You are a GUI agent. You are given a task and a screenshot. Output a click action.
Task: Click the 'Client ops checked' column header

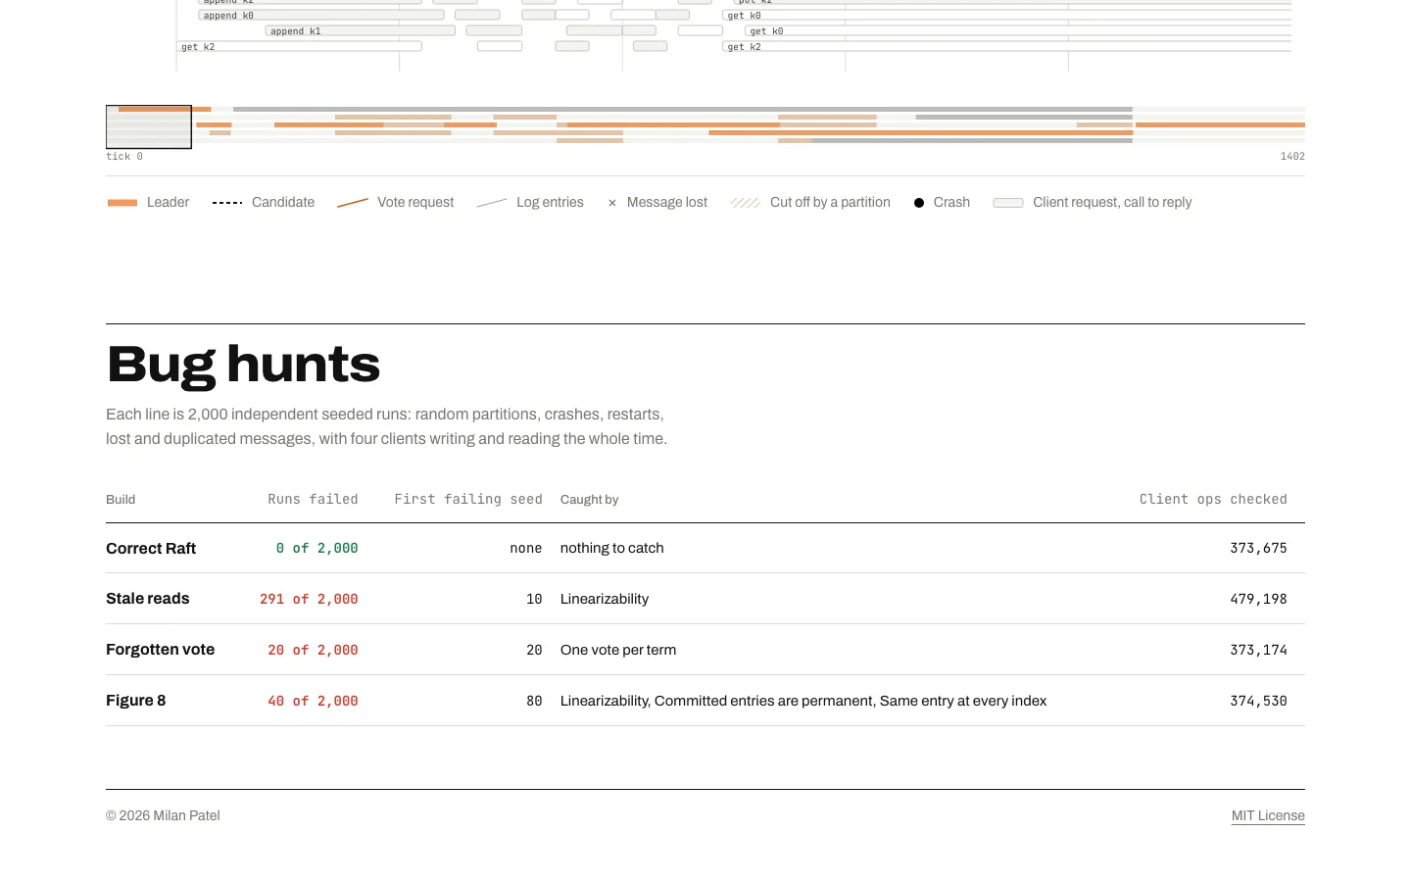point(1213,499)
